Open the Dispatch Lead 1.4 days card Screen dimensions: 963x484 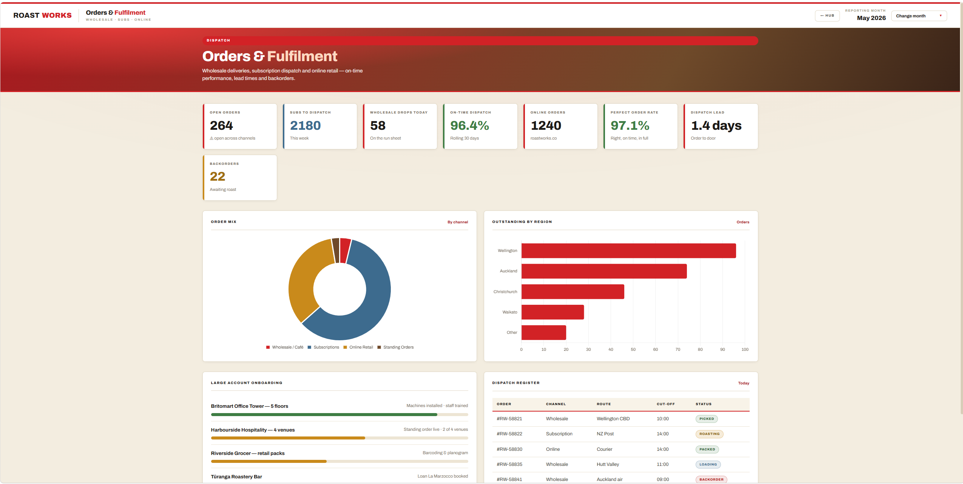point(721,126)
